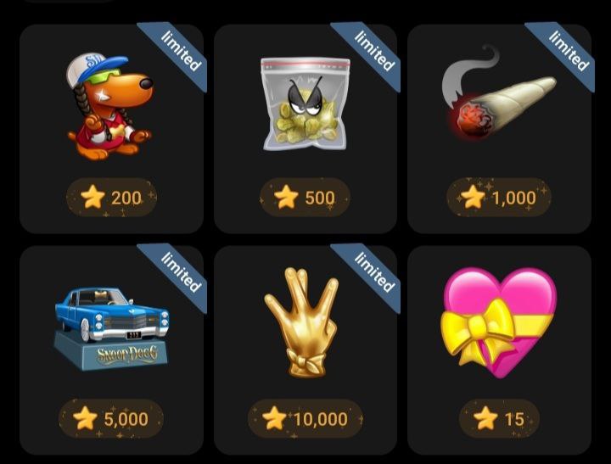
Task: Buy the gift for 1,000 stars
Action: (499, 197)
